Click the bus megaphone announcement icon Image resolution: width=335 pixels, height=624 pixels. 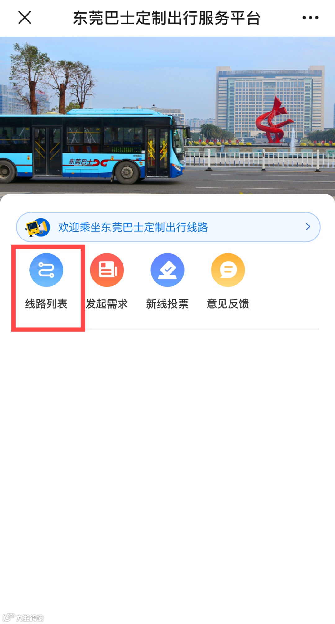(38, 227)
